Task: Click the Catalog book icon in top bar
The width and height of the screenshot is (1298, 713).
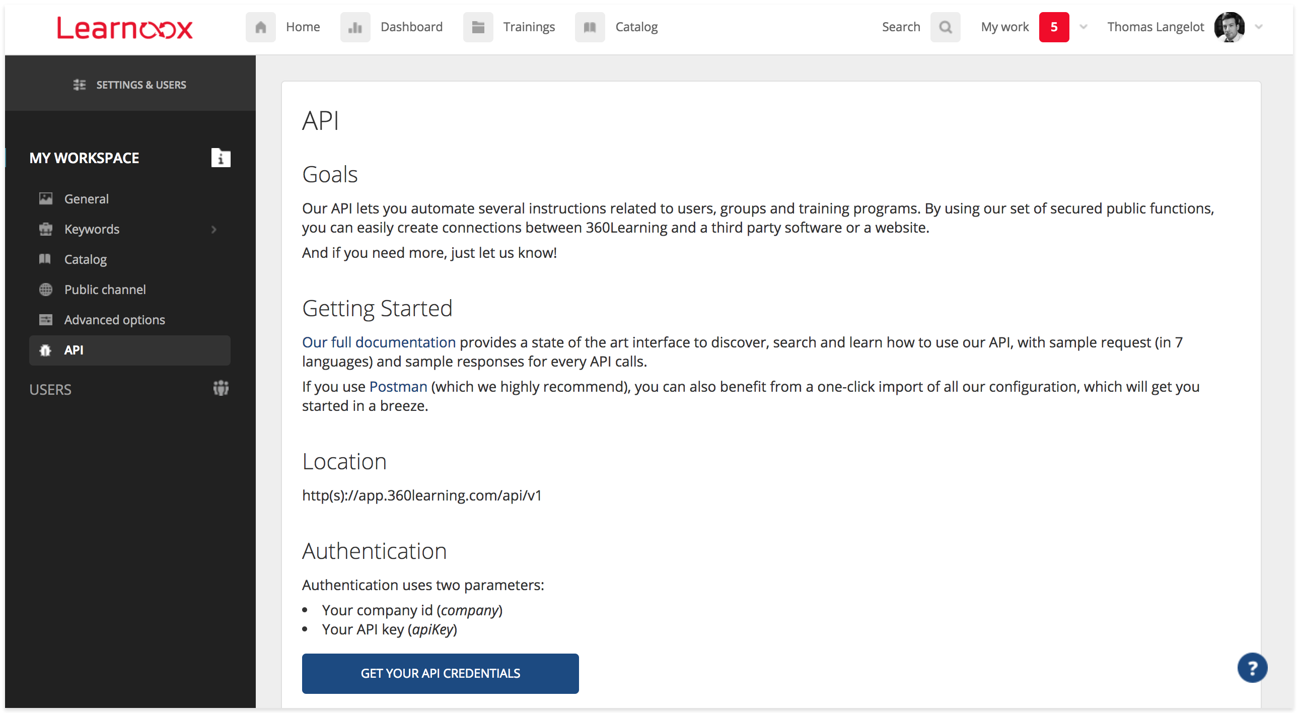Action: coord(590,27)
